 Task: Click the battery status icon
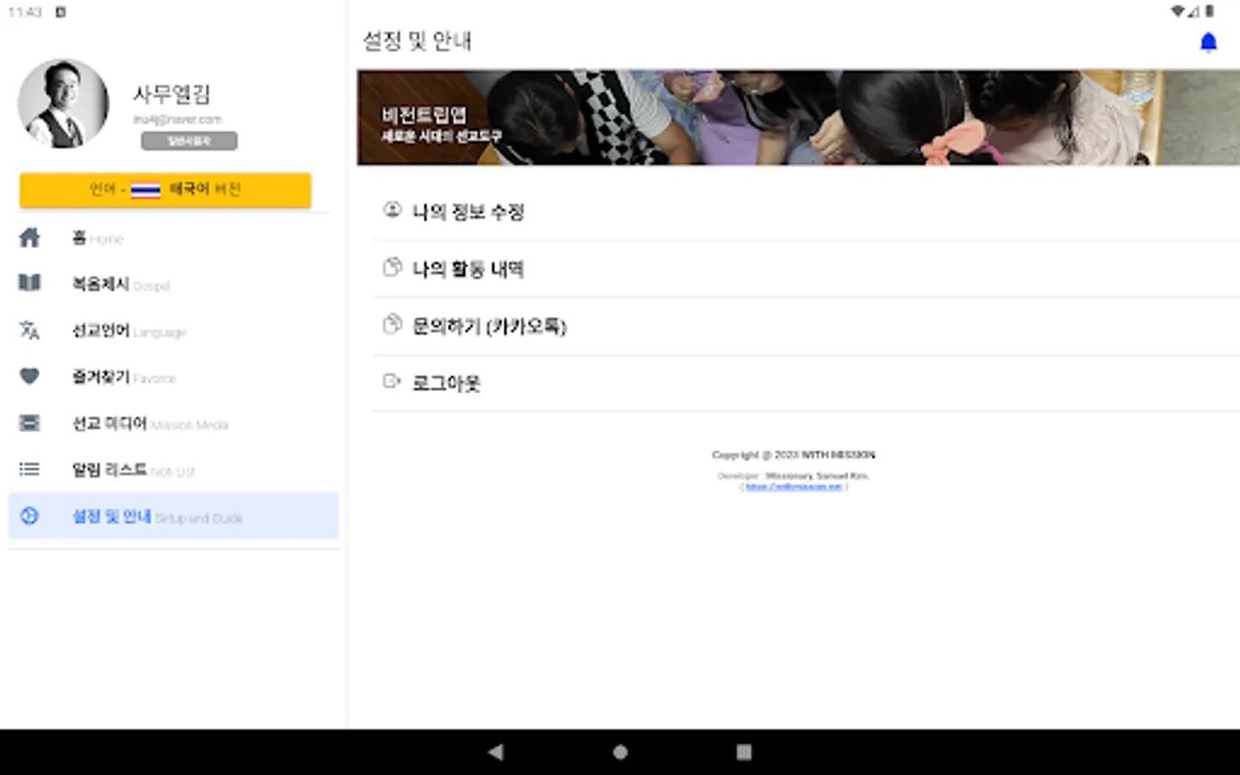[x=1210, y=11]
